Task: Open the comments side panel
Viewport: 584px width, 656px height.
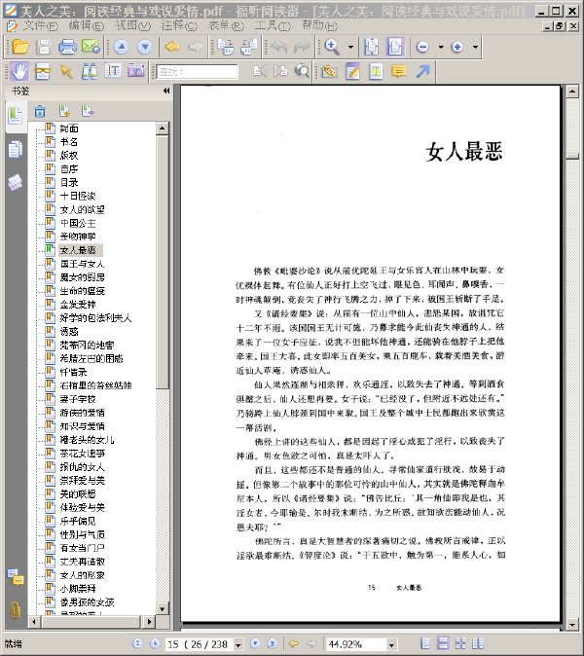Action: [16, 576]
